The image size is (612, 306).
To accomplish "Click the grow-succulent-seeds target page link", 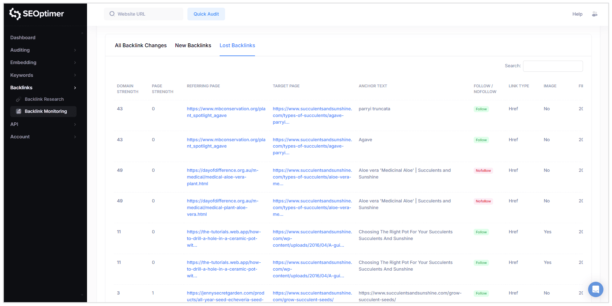I will tap(312, 296).
